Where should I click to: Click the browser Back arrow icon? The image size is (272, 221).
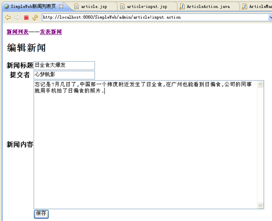tap(8, 17)
